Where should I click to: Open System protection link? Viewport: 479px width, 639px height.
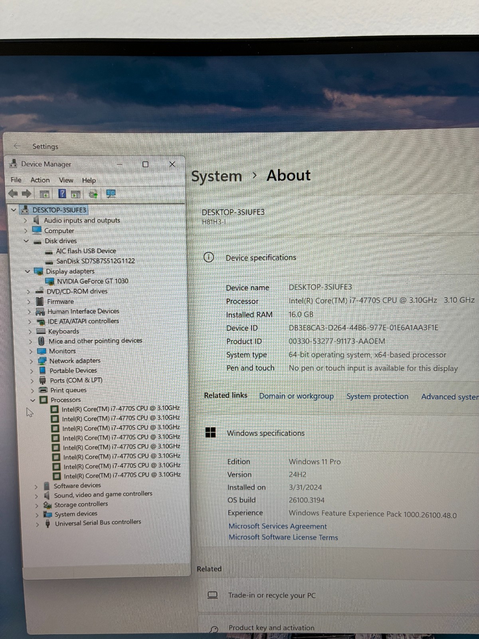[377, 396]
